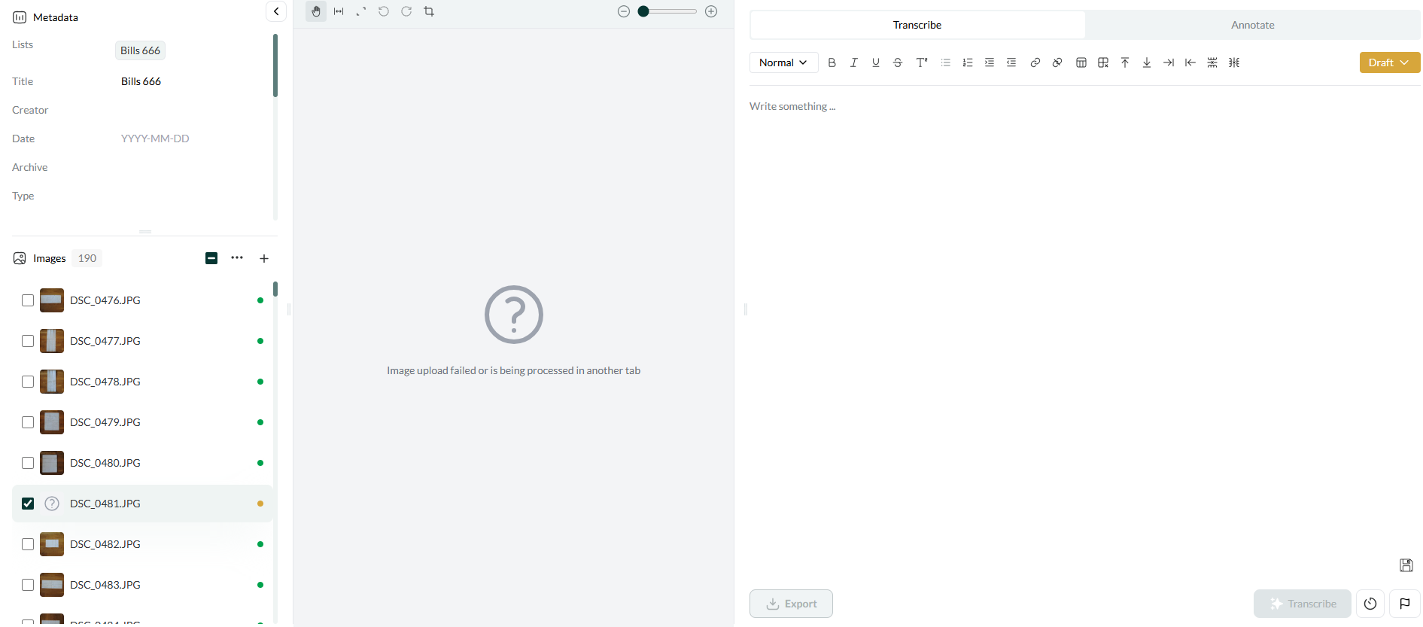1423x627 pixels.
Task: Open the Draft status dropdown
Action: tap(1389, 62)
